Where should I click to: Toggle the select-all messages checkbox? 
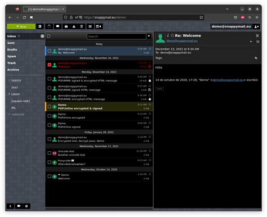[48, 36]
